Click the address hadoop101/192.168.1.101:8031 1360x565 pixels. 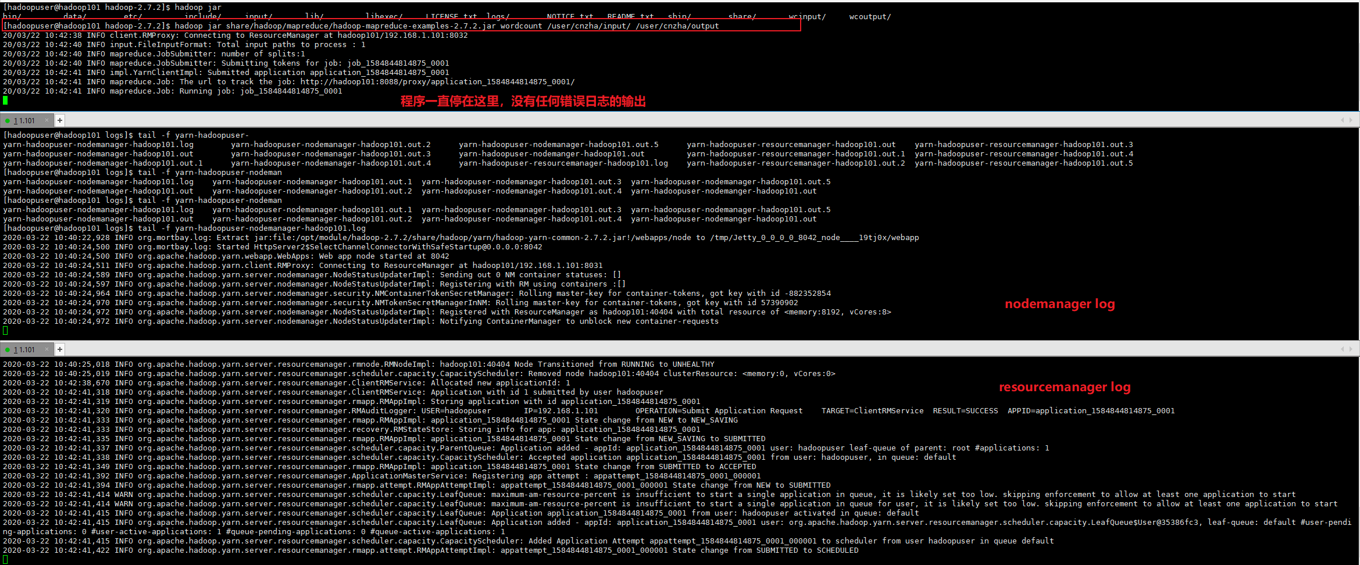537,266
